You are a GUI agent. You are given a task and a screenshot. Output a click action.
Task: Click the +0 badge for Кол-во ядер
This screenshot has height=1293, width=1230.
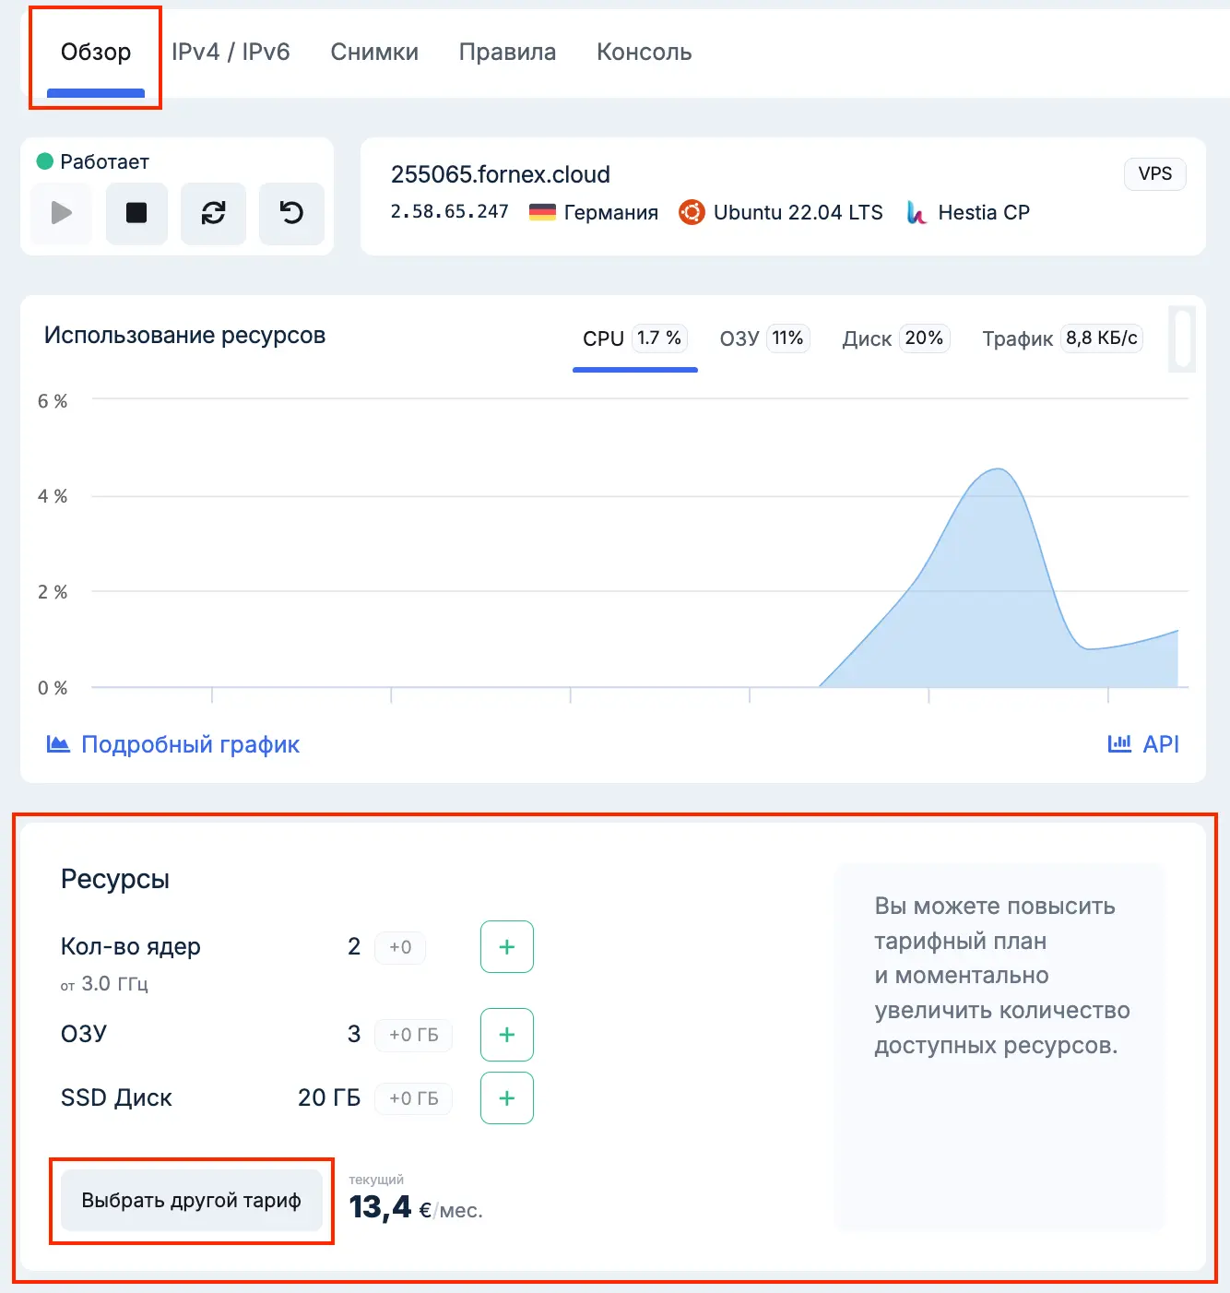(x=400, y=947)
